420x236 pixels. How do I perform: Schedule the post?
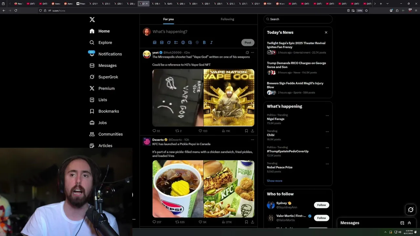[x=190, y=42]
